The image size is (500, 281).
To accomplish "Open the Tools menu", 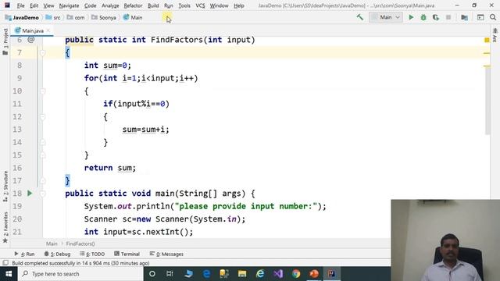I will pos(184,5).
